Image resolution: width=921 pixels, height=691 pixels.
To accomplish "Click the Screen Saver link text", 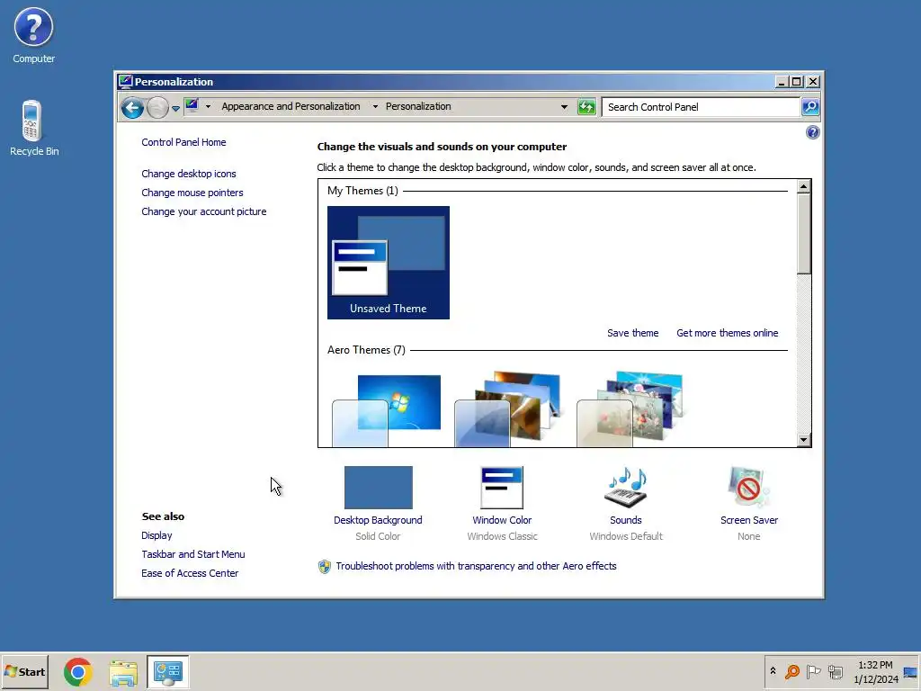I will (749, 520).
